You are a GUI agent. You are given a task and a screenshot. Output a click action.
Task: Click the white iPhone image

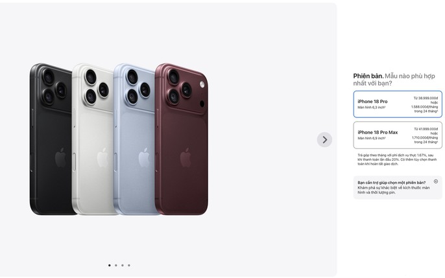click(93, 139)
